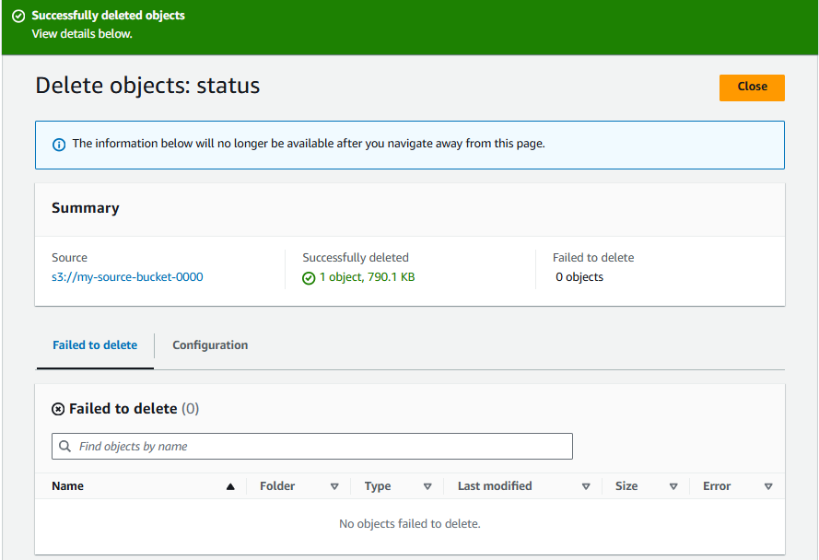Expand the Last modified filter dropdown
The image size is (819, 560).
586,485
